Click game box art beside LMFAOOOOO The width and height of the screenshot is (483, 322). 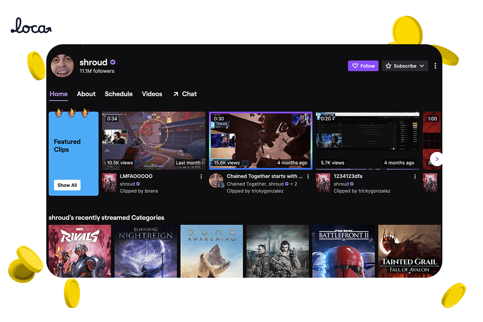coord(109,183)
